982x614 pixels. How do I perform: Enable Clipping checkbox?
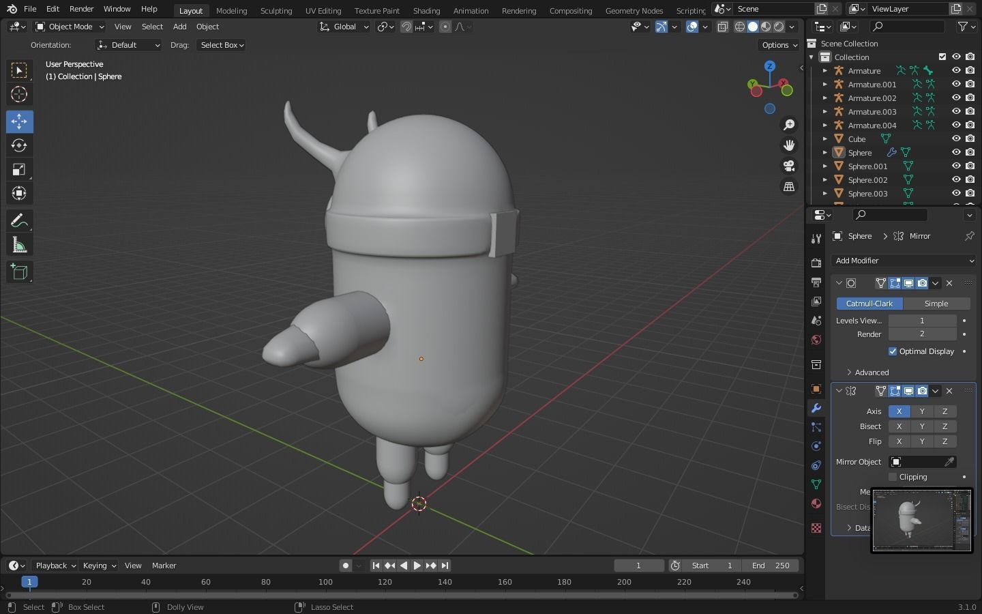[893, 477]
